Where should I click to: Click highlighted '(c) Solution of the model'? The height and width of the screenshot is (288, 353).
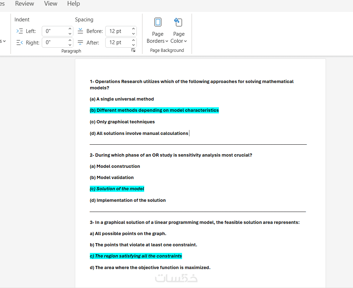click(117, 189)
